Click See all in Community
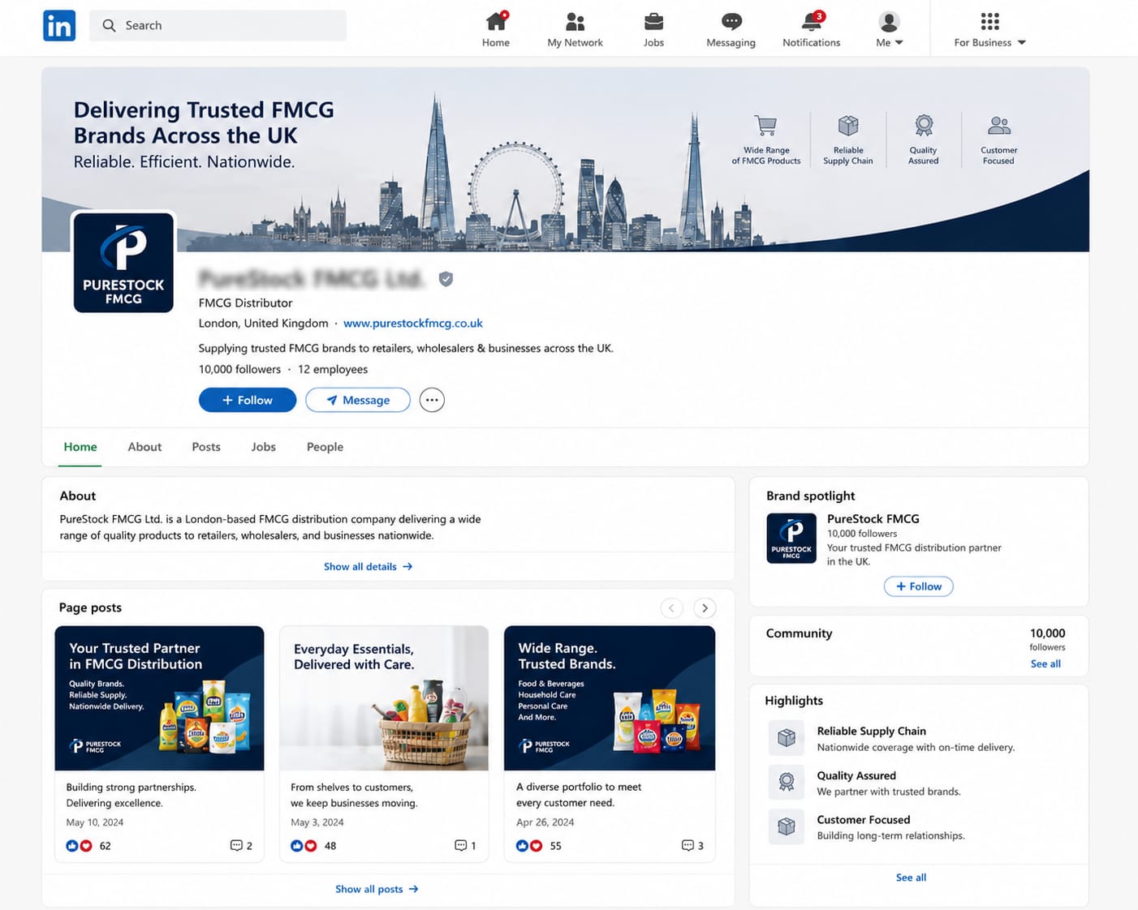This screenshot has height=910, width=1138. 1045,663
